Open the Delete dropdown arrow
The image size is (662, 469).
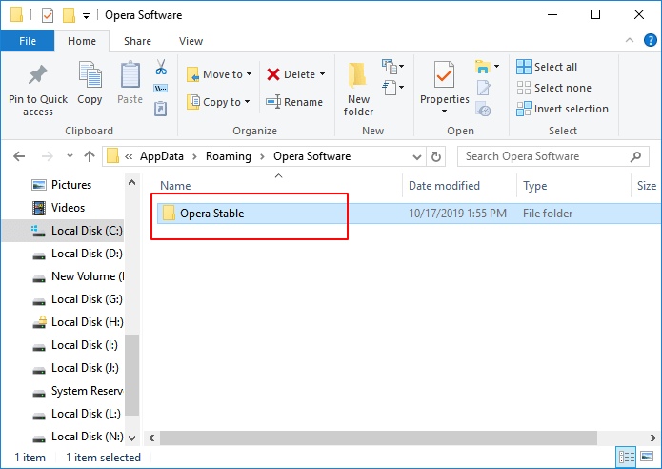[x=322, y=74]
